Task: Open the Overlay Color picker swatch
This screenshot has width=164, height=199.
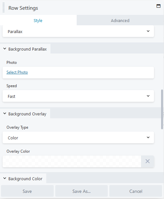Action: (72, 161)
